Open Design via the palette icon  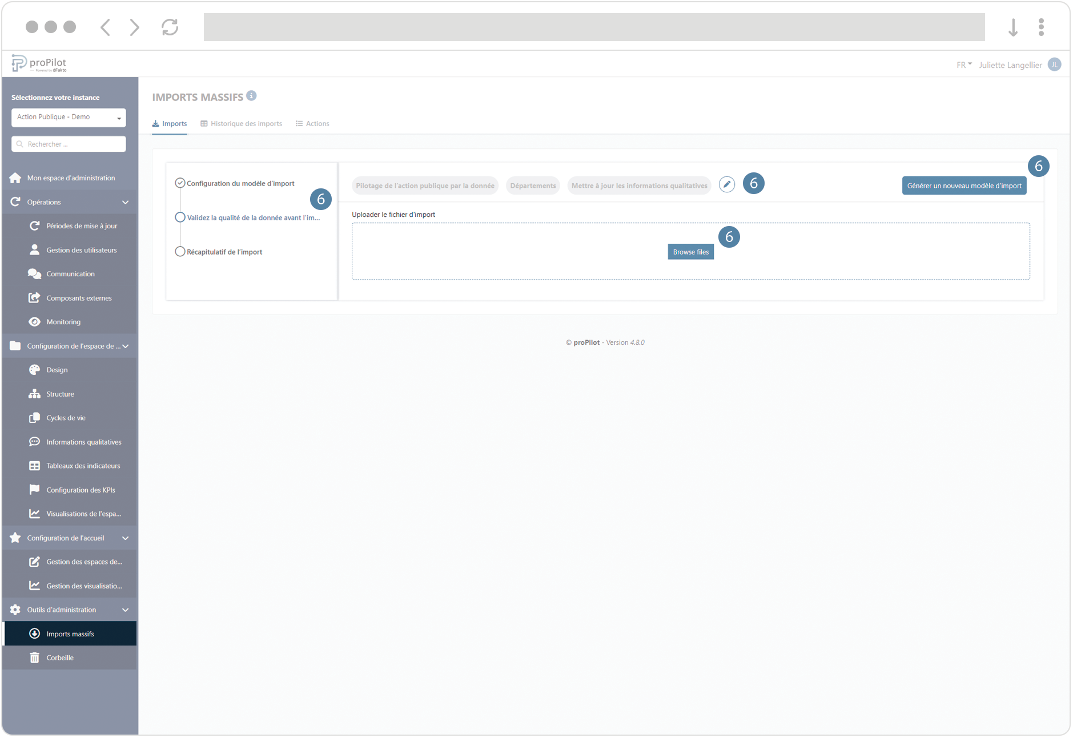click(35, 370)
